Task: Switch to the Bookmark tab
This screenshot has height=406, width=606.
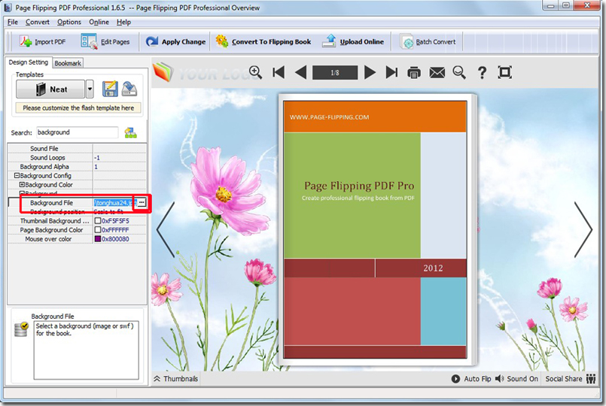Action: tap(68, 63)
